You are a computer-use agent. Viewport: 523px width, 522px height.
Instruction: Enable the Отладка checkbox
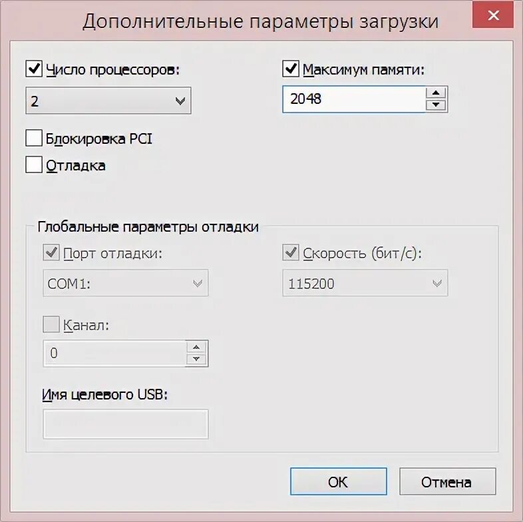coord(33,165)
